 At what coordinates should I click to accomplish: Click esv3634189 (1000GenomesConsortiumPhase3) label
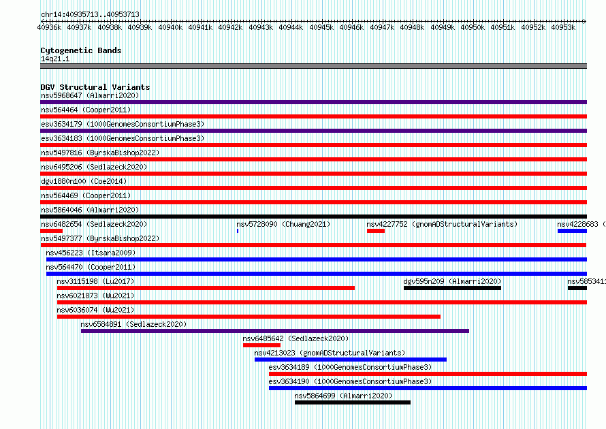pyautogui.click(x=350, y=367)
